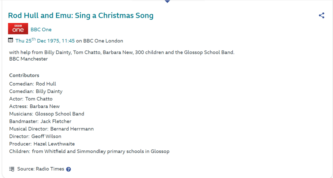Open the help icon next to Radio Times
This screenshot has width=333, height=178.
68,169
